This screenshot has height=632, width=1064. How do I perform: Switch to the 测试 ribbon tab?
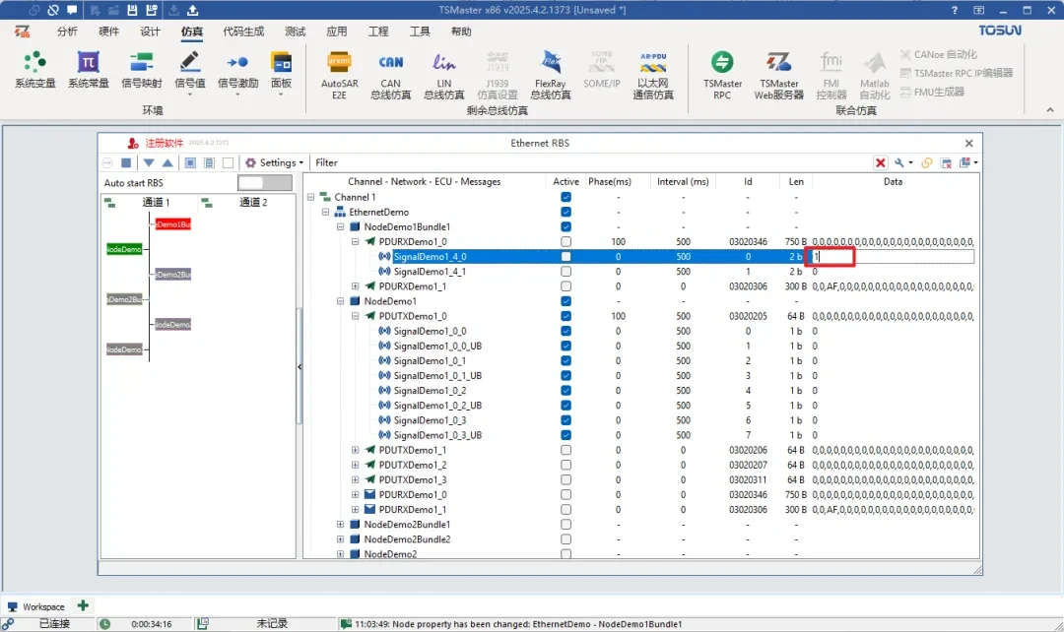tap(294, 32)
